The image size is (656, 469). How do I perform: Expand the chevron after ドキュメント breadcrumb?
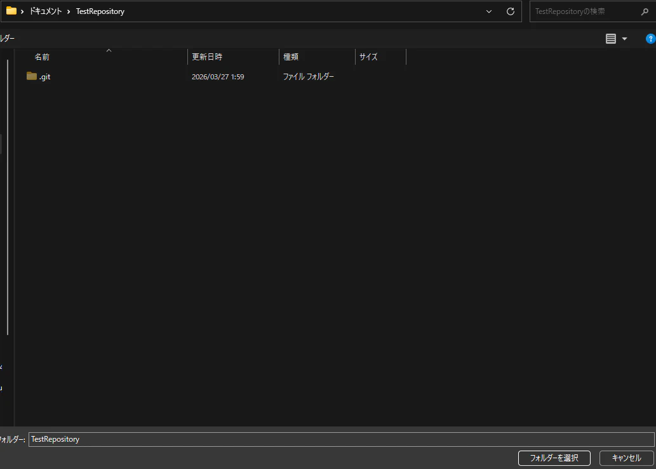69,11
